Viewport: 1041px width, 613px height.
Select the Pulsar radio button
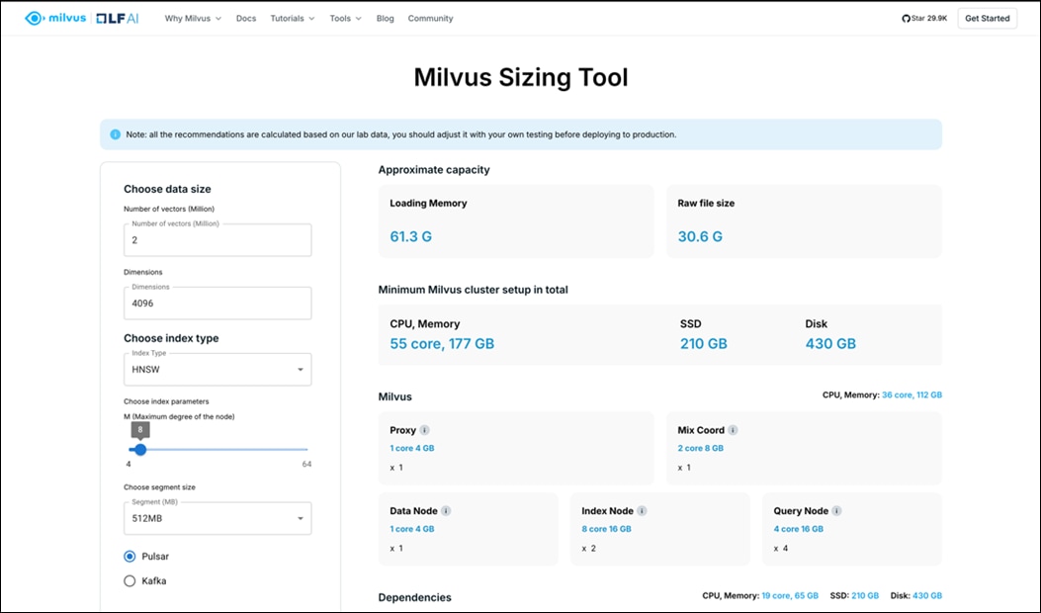(x=129, y=556)
